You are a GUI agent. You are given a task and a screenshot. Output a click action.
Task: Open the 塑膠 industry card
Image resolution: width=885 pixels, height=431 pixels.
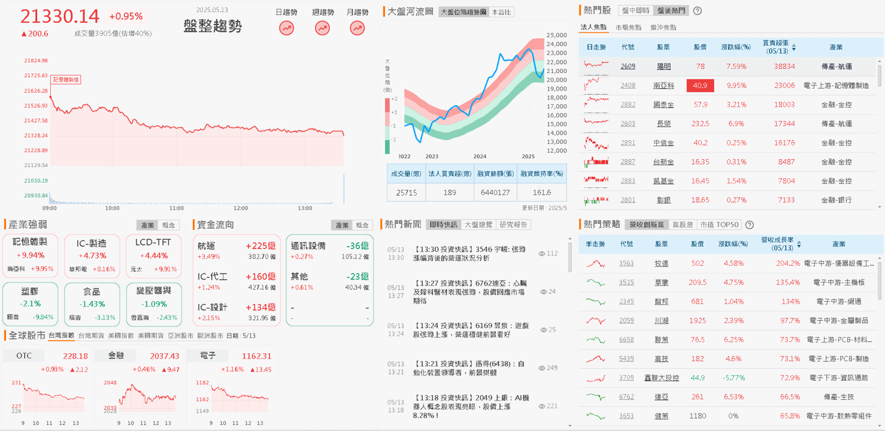point(30,305)
